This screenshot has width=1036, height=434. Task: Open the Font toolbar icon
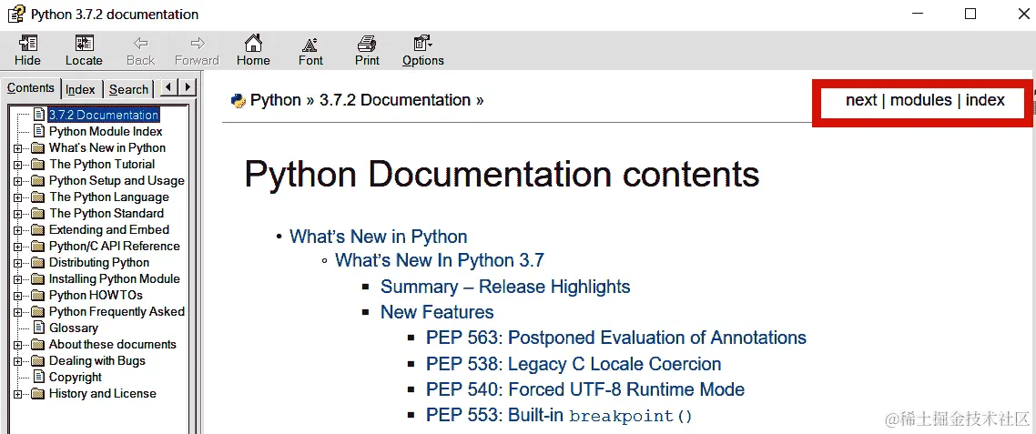pyautogui.click(x=310, y=45)
